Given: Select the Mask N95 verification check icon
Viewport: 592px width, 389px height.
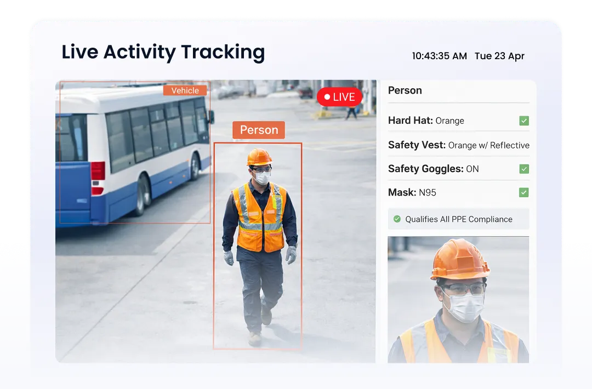Looking at the screenshot, I should 524,192.
